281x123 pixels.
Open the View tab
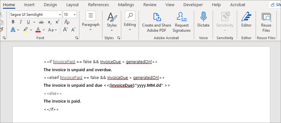pyautogui.click(x=170, y=5)
